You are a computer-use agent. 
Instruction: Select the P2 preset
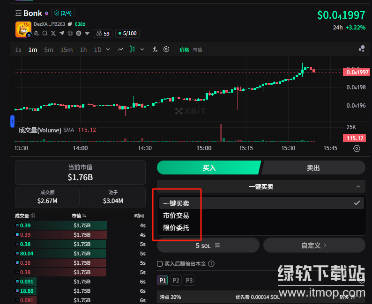[176, 280]
